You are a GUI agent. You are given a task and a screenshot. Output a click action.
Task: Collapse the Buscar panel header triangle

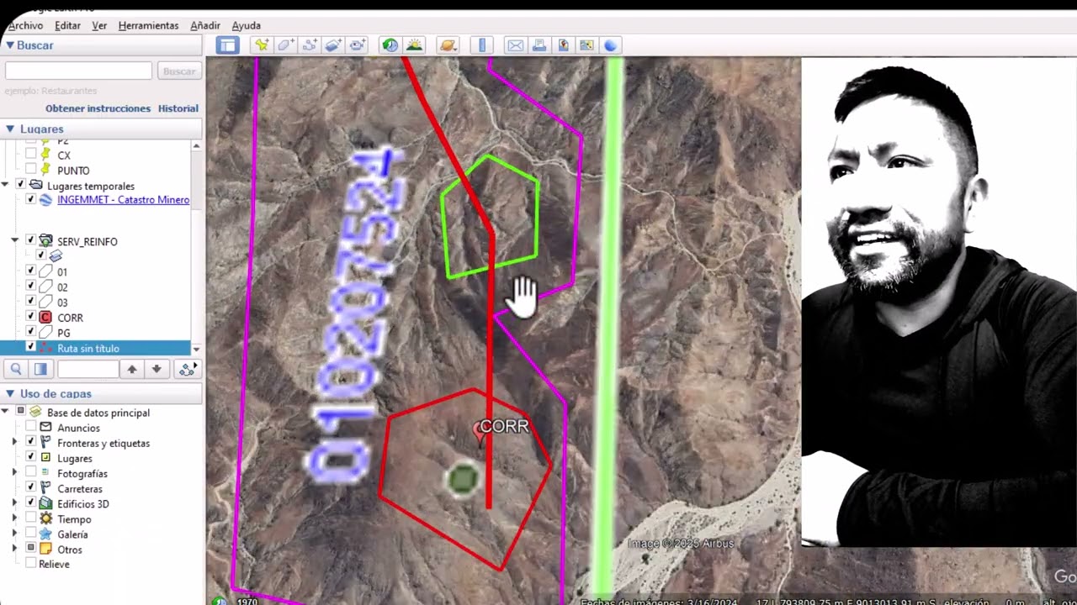10,45
